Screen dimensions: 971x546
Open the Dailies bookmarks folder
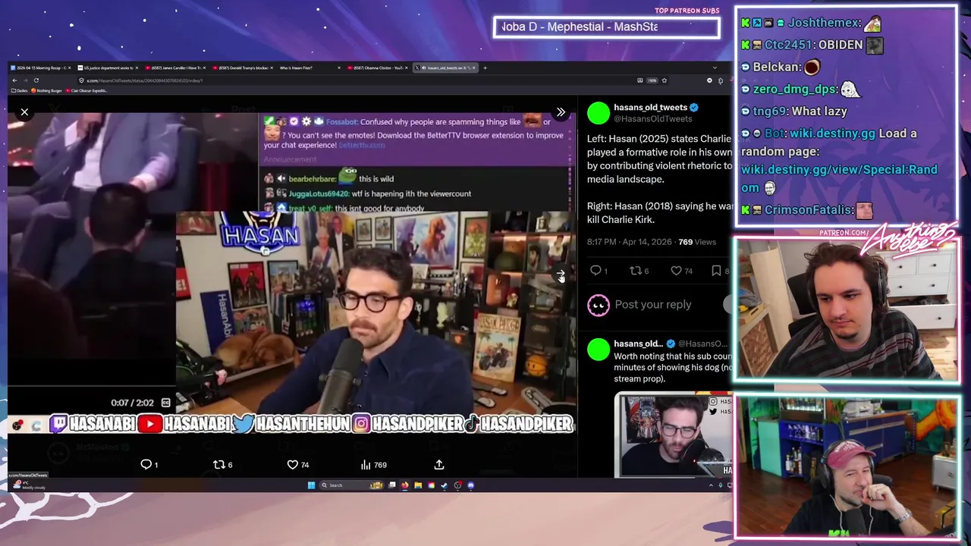[20, 91]
